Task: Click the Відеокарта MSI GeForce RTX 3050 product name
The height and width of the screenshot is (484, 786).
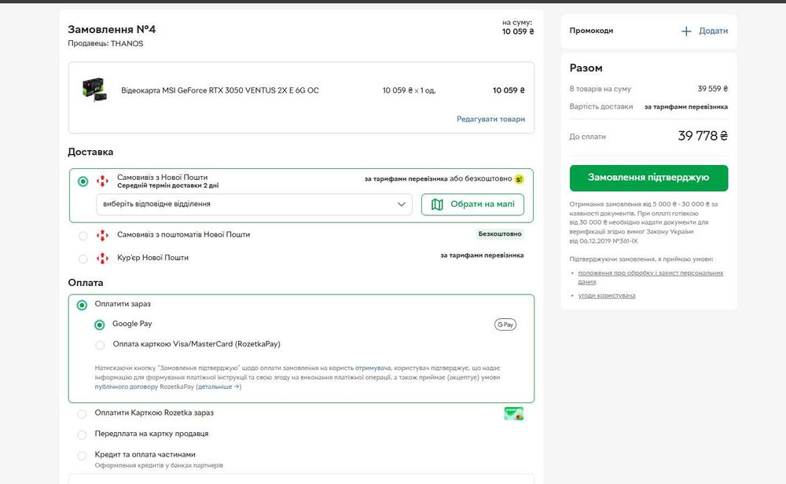Action: (220, 90)
